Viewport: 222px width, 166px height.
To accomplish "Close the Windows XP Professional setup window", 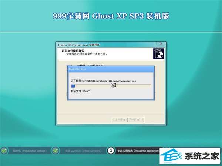I will [x=161, y=44].
